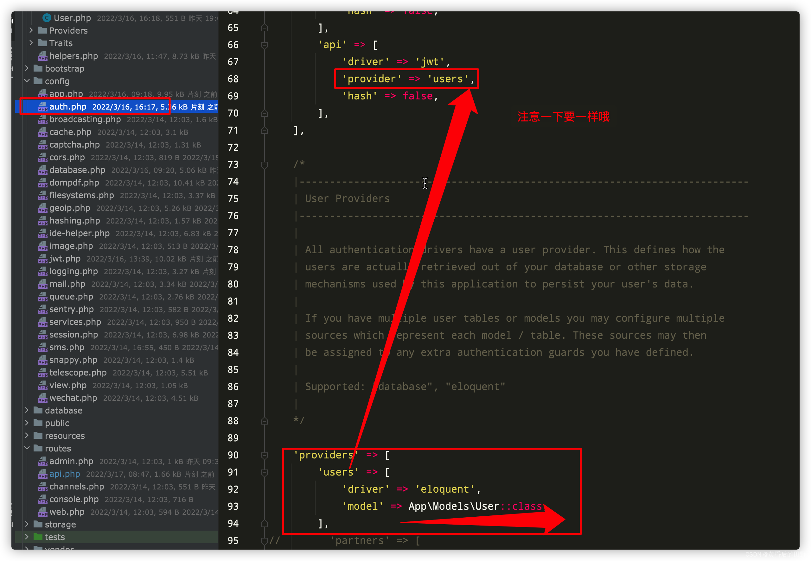Click the helpers.php file icon
The height and width of the screenshot is (561, 811).
[x=42, y=56]
